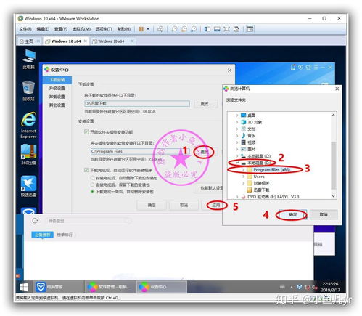This screenshot has height=316, width=362.
Task: Click the Apply button in settings dialog
Action: coord(216,206)
